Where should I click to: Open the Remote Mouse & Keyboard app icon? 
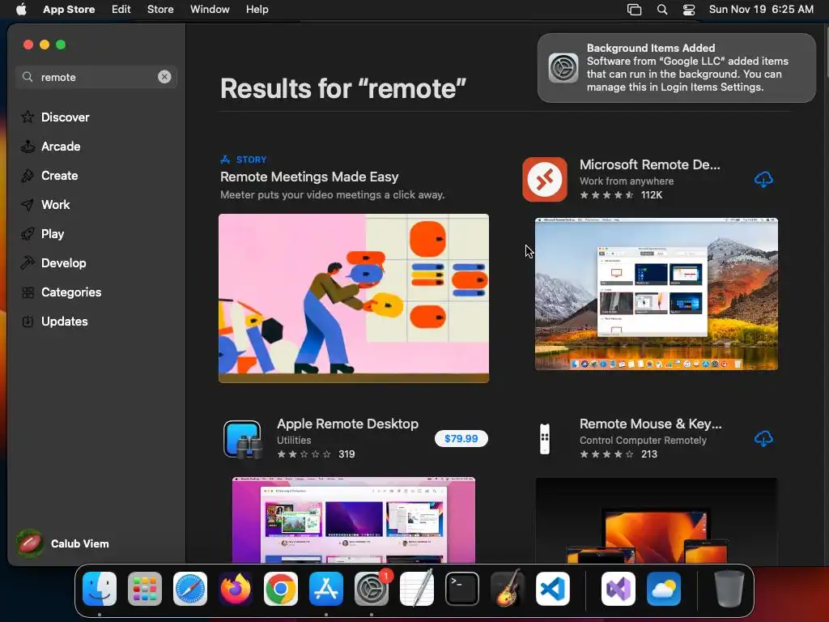(545, 438)
